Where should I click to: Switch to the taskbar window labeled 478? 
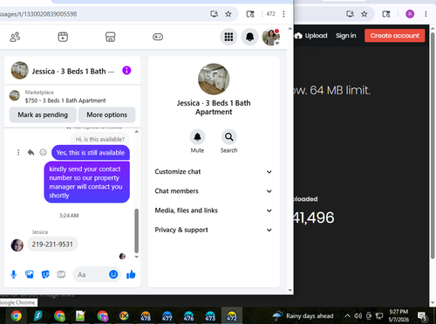146,316
